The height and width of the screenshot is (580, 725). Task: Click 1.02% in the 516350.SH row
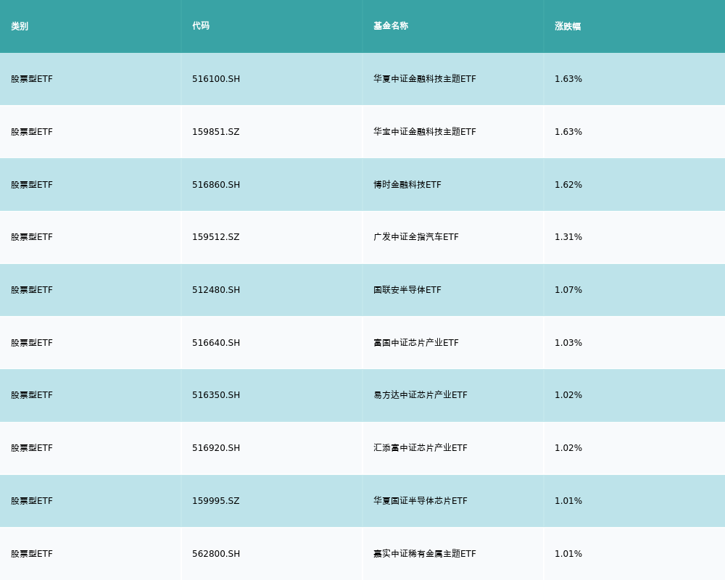568,395
